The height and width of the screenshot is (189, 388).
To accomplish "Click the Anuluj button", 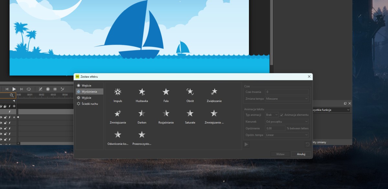I will (x=301, y=154).
